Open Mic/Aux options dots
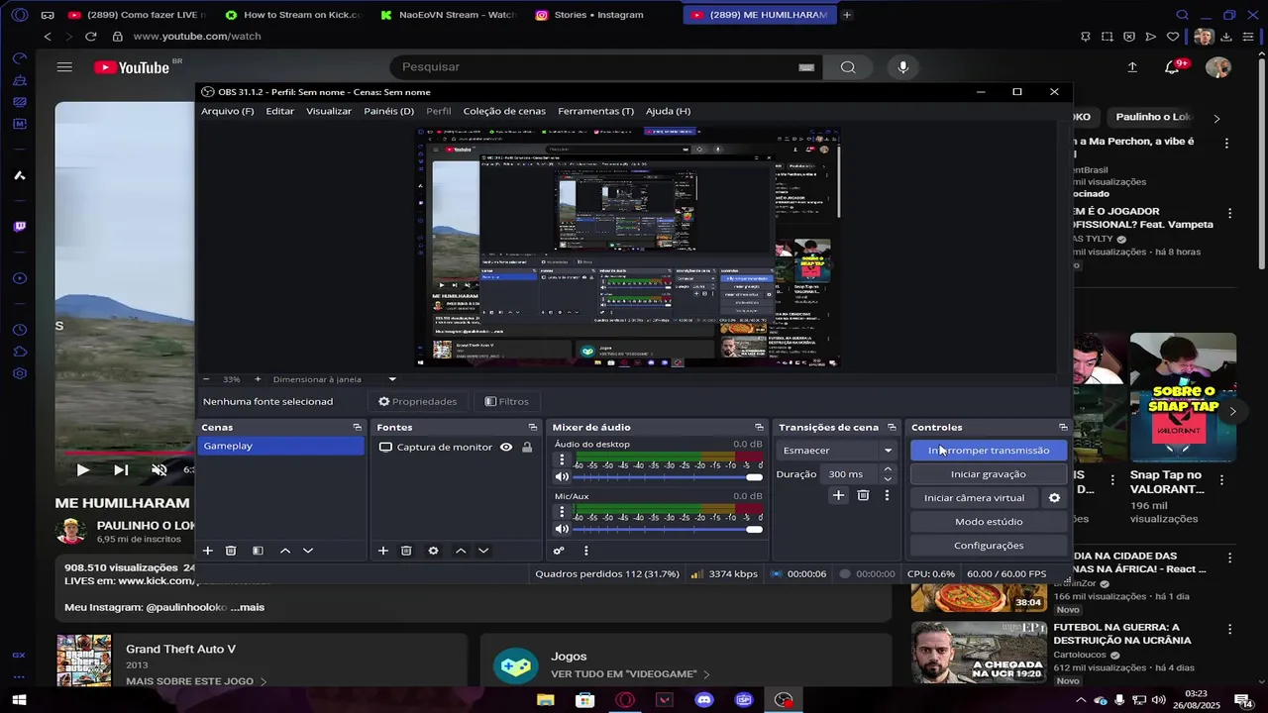The image size is (1268, 713). 563,513
